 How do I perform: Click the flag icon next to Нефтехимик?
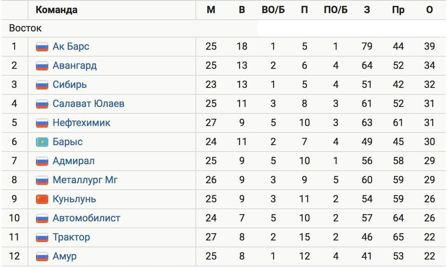click(x=42, y=123)
